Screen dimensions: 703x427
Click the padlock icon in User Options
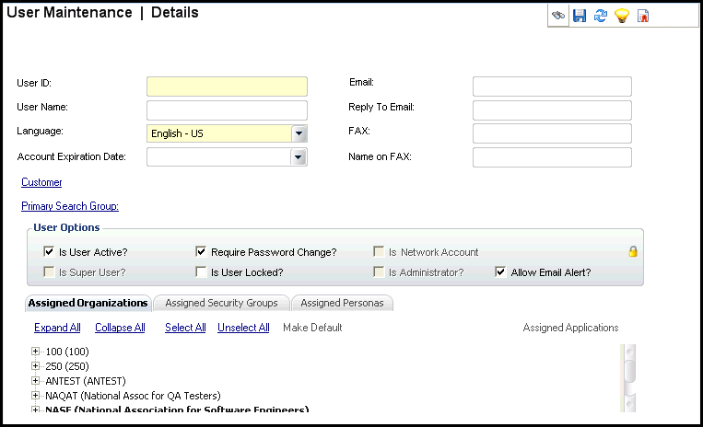click(633, 251)
